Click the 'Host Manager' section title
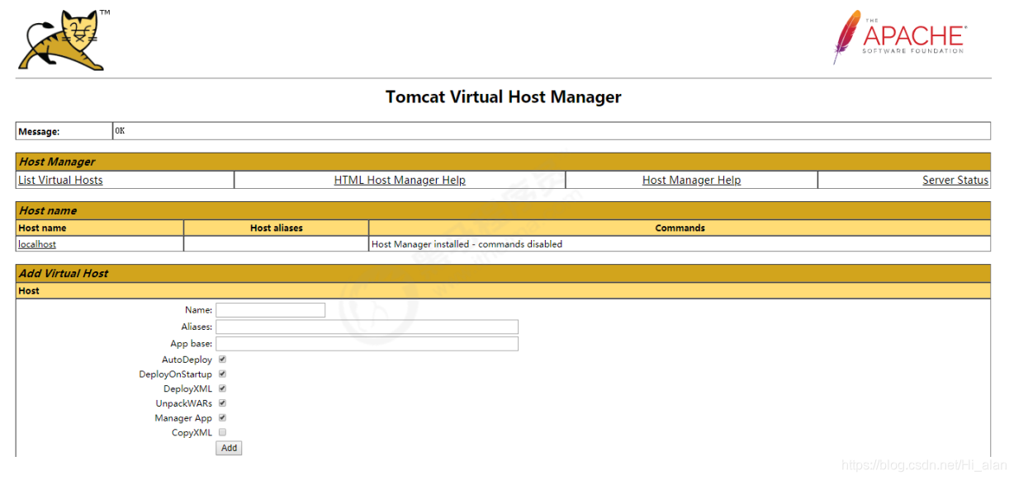The height and width of the screenshot is (480, 1014). pos(57,162)
